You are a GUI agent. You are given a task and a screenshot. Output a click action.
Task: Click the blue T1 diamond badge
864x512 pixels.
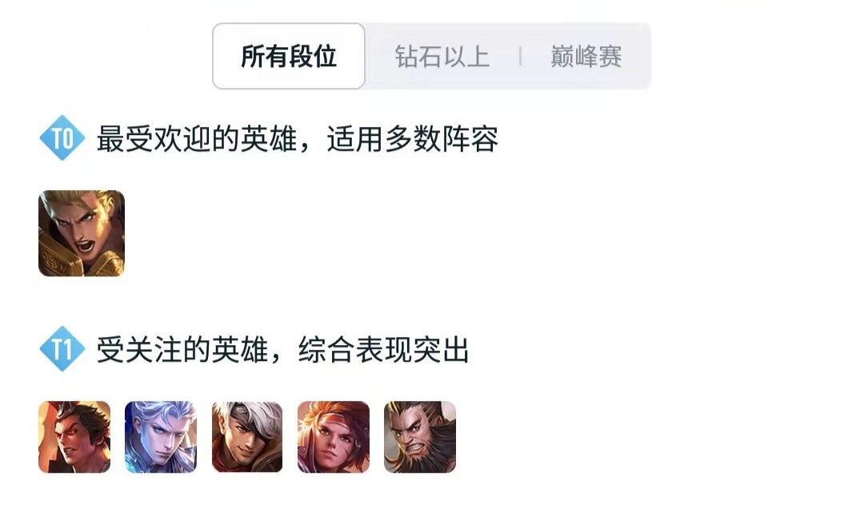(62, 349)
